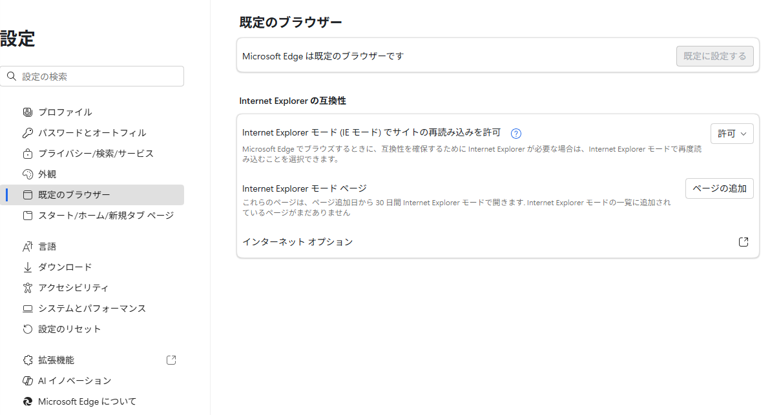Open the external link icon beside インターネット オプション

[x=744, y=242]
